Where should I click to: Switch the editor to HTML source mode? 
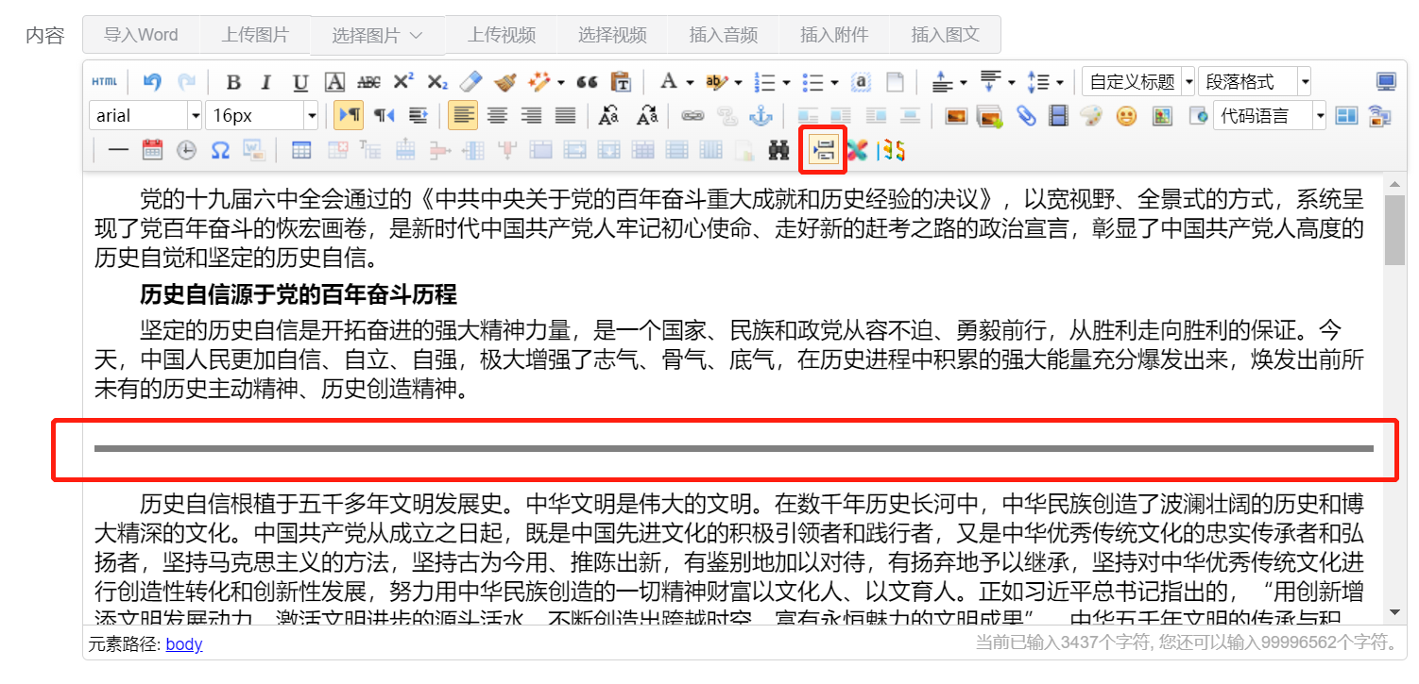pyautogui.click(x=104, y=81)
